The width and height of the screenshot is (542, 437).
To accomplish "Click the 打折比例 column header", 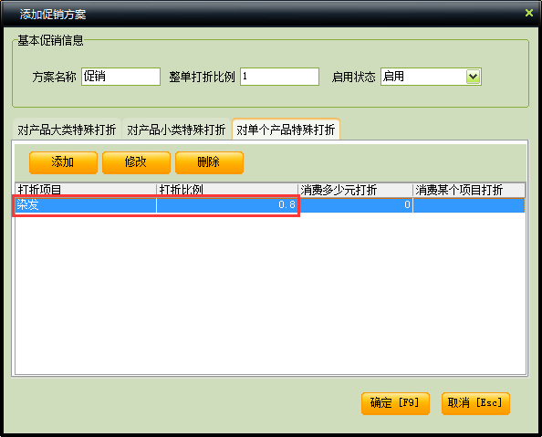I will pyautogui.click(x=227, y=190).
